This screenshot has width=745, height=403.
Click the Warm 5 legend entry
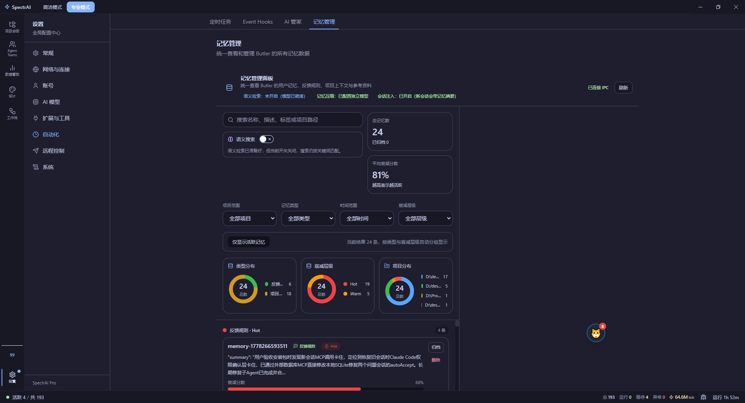356,294
